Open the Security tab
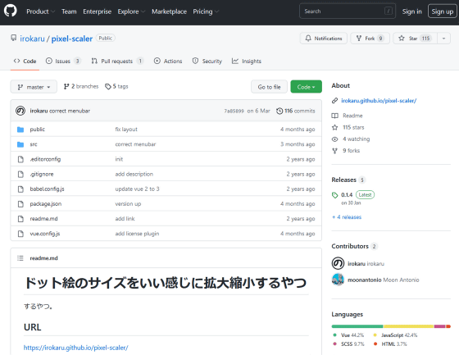The width and height of the screenshot is (459, 355). [x=207, y=61]
